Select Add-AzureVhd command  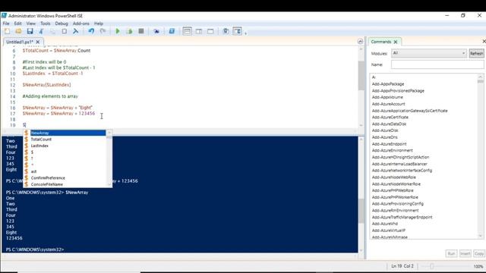[x=385, y=224]
